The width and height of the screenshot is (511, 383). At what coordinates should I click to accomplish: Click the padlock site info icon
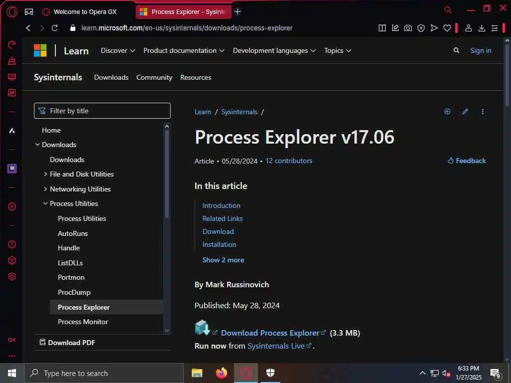73,28
